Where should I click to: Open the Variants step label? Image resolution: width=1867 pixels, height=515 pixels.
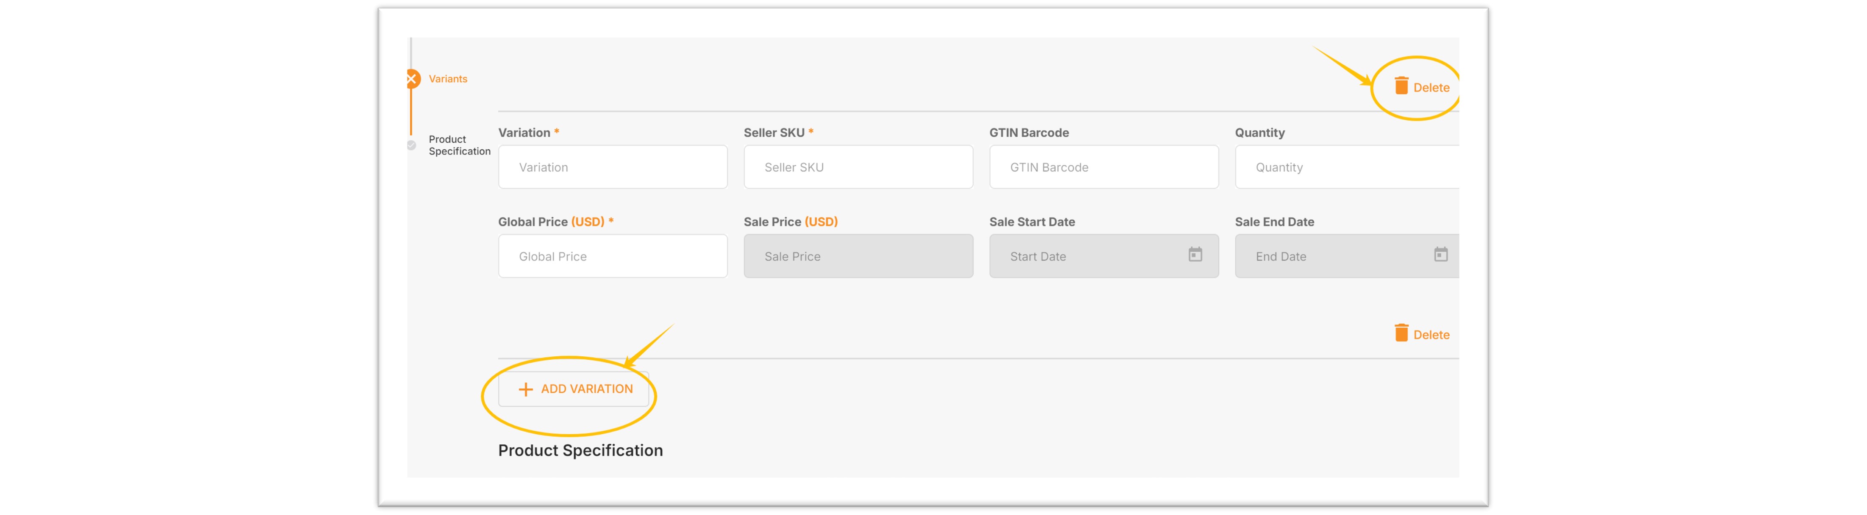pyautogui.click(x=447, y=79)
